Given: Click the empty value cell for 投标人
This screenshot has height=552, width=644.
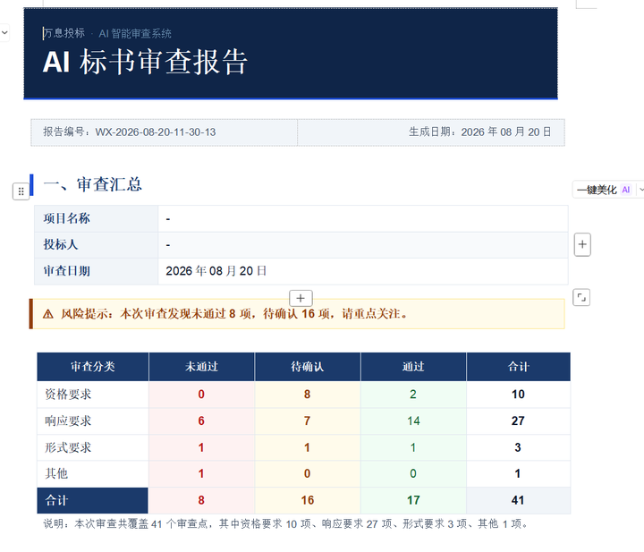Looking at the screenshot, I should (x=363, y=245).
